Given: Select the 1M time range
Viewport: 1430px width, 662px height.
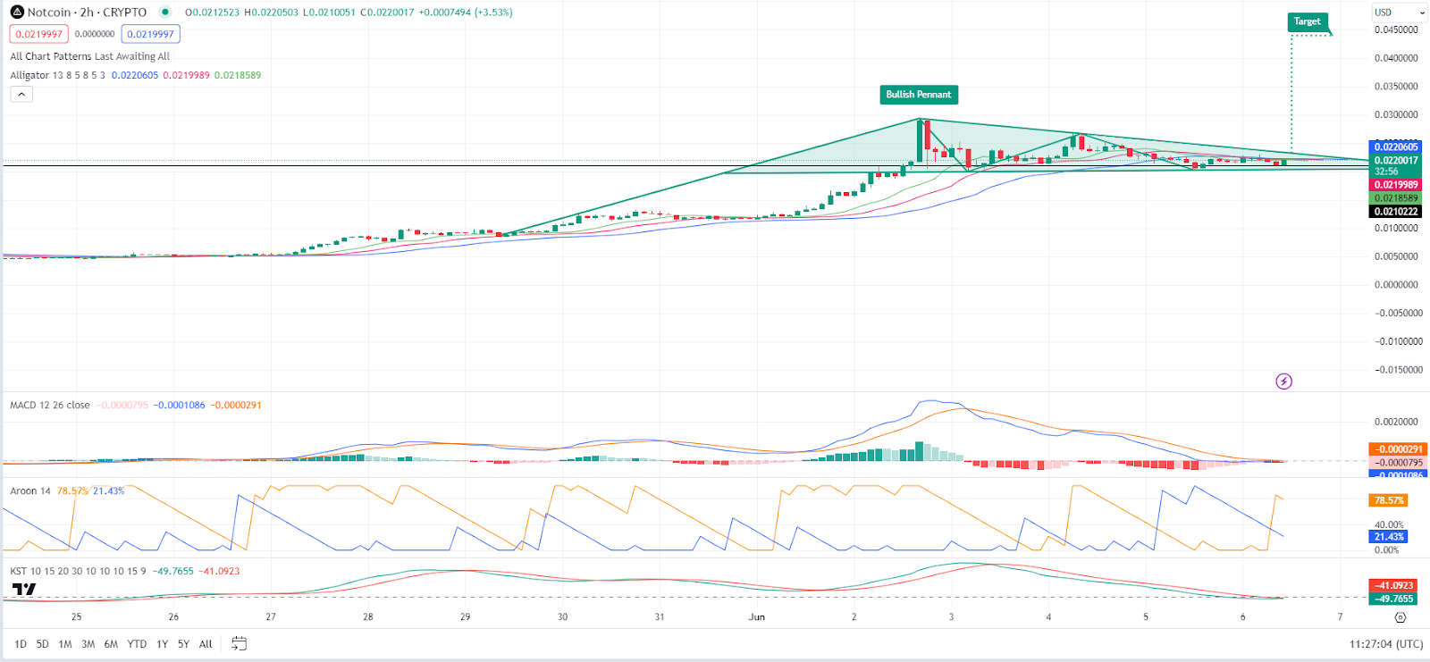Looking at the screenshot, I should 65,644.
